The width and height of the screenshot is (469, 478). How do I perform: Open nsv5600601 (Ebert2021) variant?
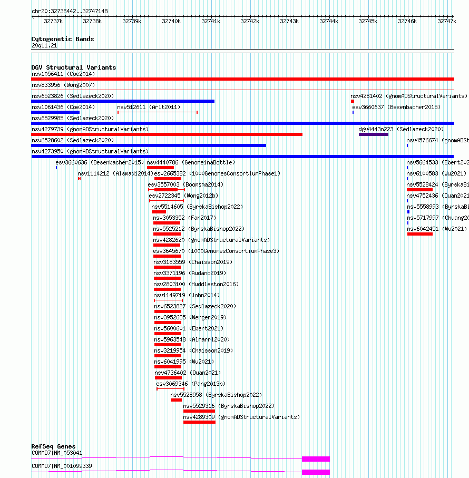(x=189, y=329)
